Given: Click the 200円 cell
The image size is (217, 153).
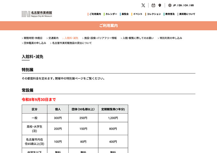Looking at the screenshot, I should tap(58, 129).
